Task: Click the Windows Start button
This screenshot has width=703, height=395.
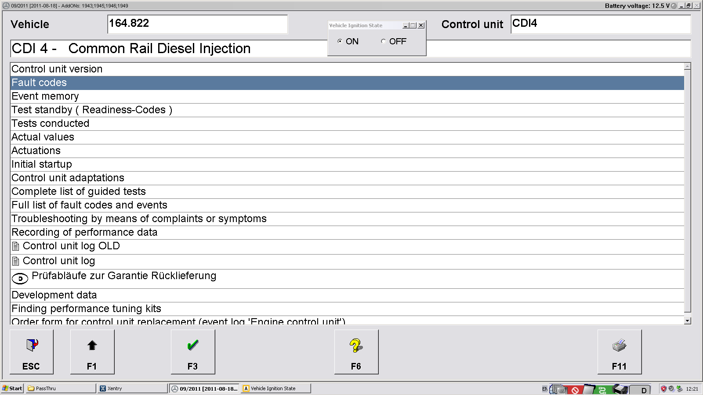Action: pos(12,388)
